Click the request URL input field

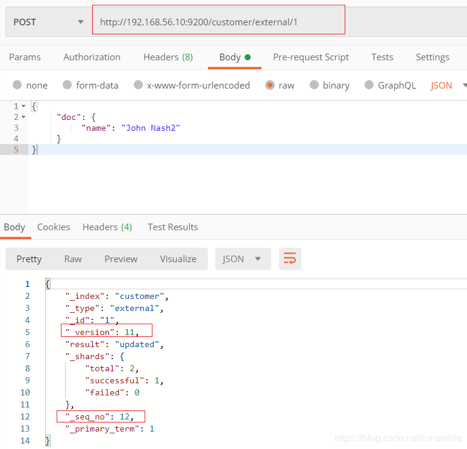click(218, 22)
